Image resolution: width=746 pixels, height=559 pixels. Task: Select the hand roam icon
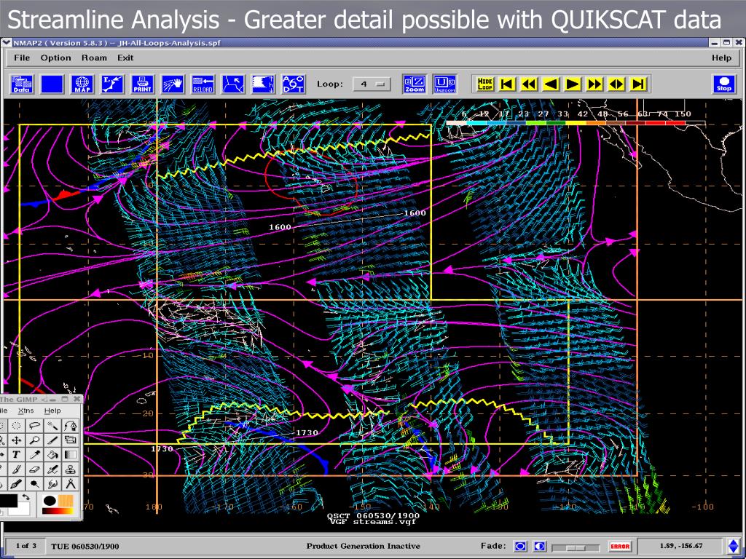click(173, 84)
